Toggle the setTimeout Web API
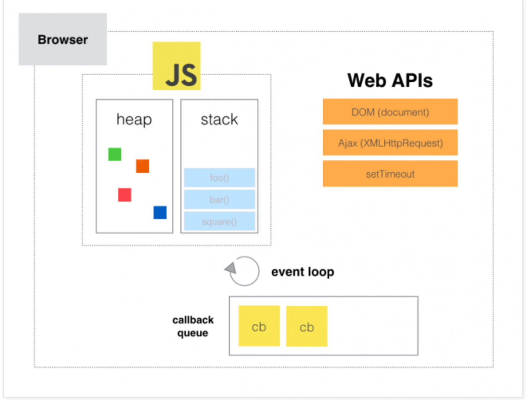527x400 pixels. click(x=390, y=174)
